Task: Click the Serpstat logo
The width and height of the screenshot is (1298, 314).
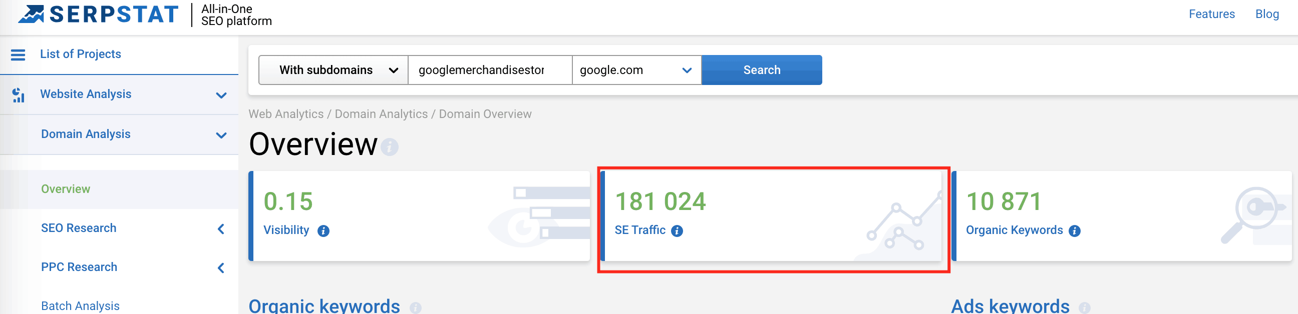Action: tap(98, 14)
